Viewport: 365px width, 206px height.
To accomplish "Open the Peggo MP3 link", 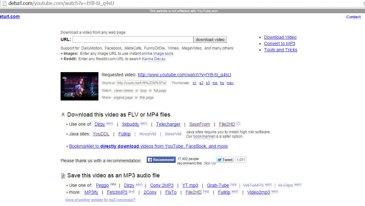I will (x=102, y=185).
